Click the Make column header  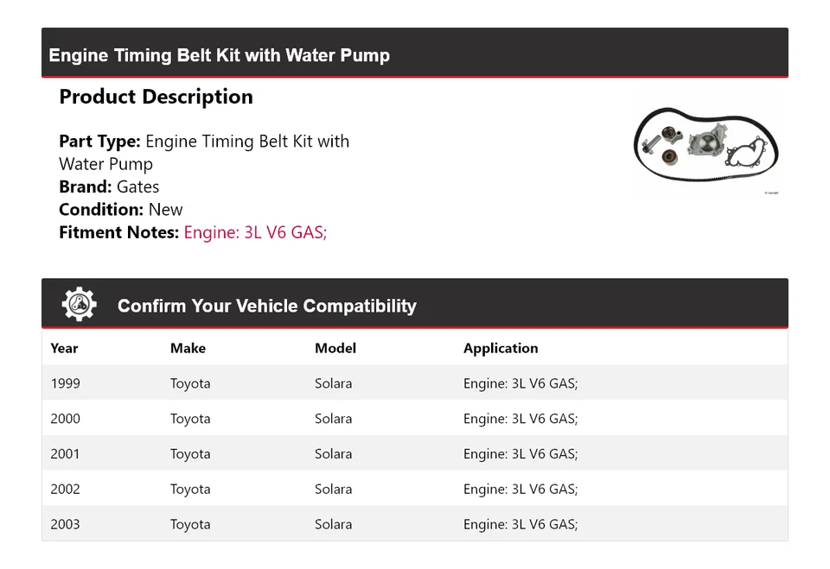188,348
